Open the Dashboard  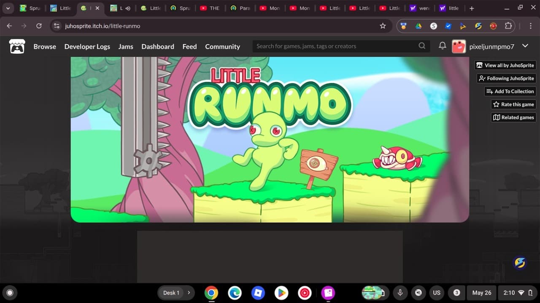pos(158,46)
